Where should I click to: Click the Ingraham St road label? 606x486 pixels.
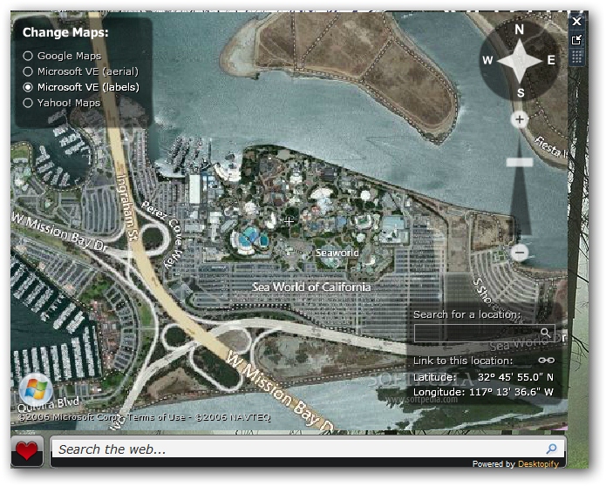pyautogui.click(x=127, y=208)
